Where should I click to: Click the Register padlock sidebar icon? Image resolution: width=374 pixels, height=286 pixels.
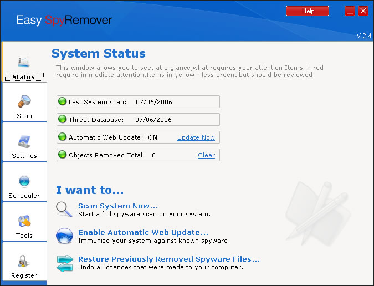(x=23, y=261)
